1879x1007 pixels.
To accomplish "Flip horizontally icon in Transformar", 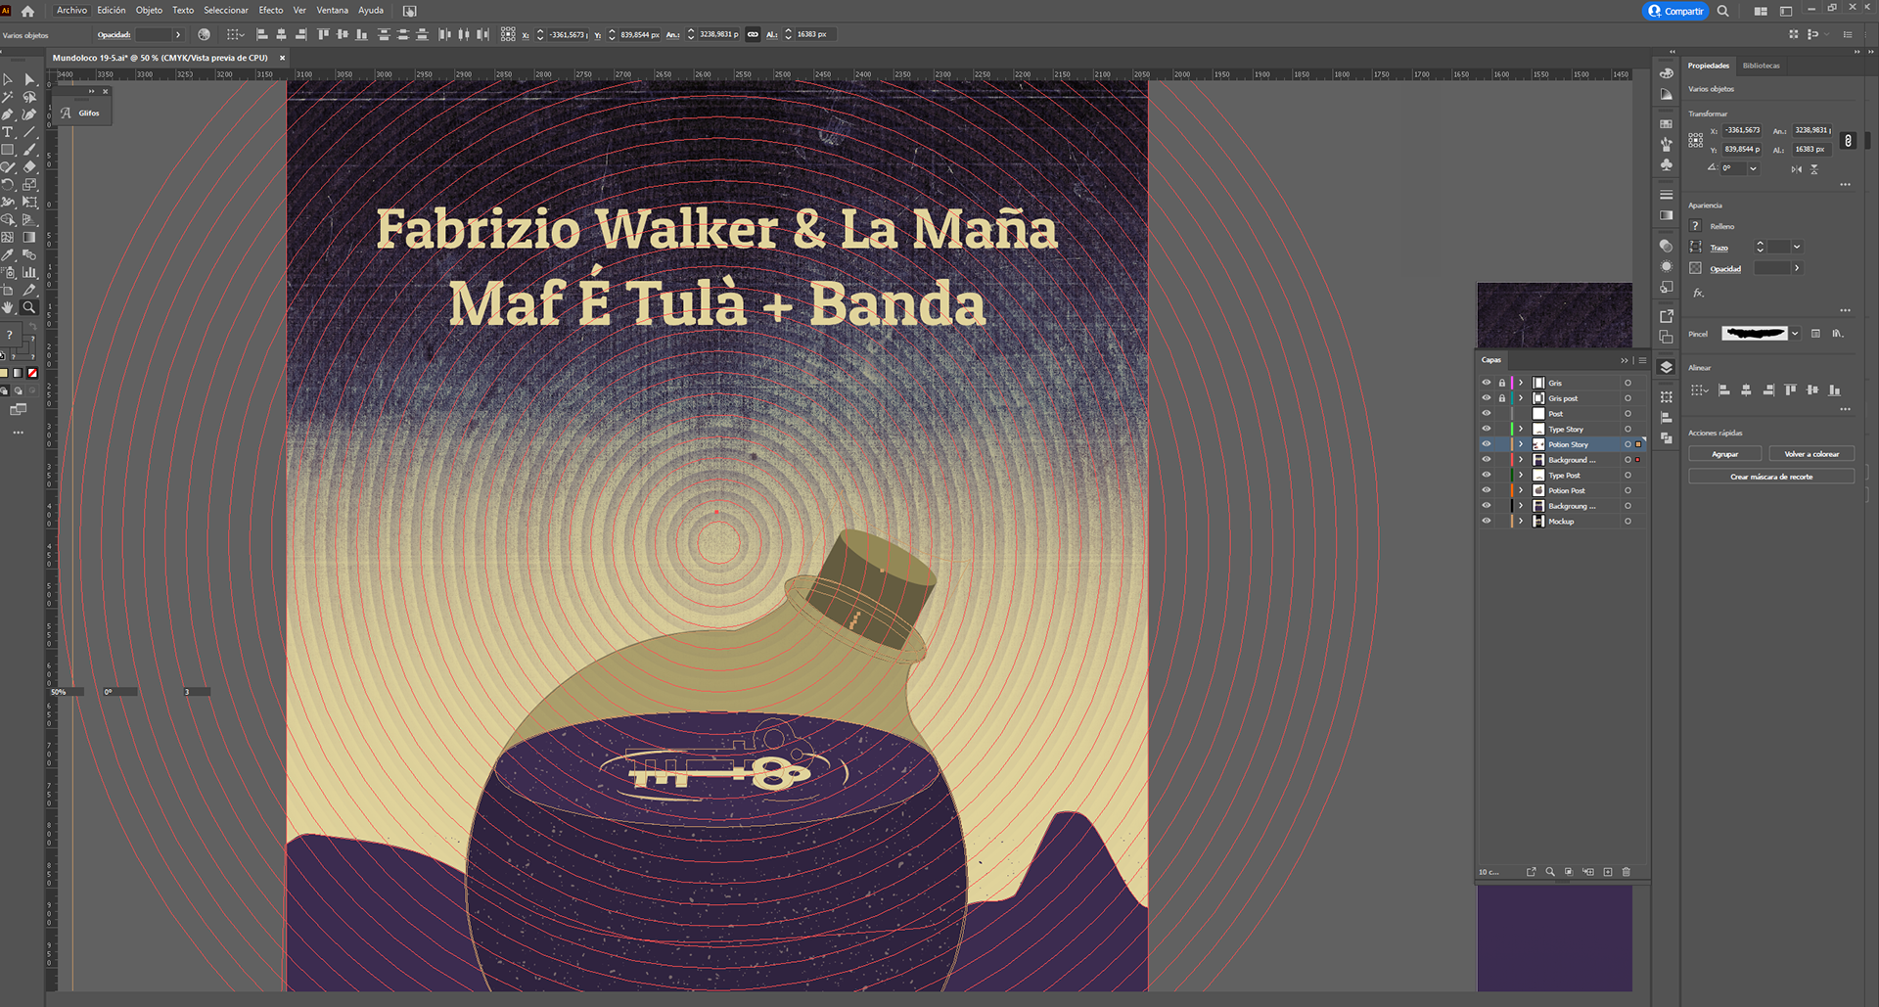I will pos(1796,169).
